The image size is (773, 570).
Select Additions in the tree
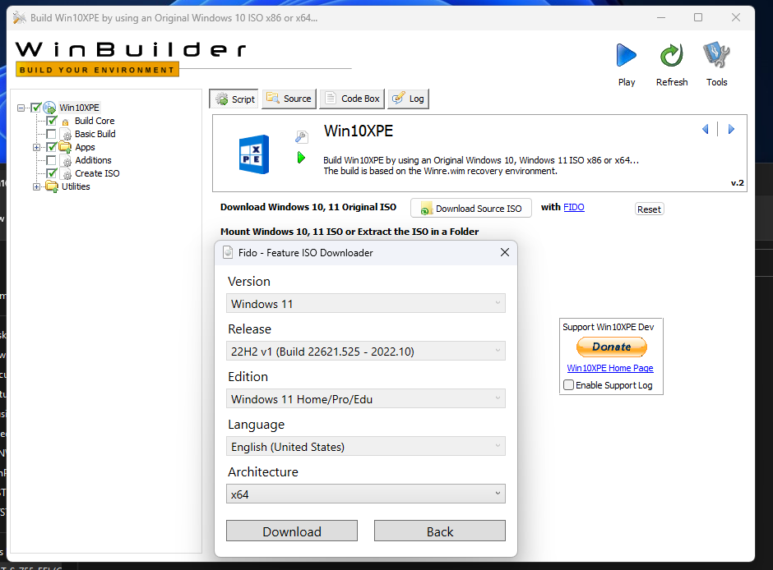(93, 160)
